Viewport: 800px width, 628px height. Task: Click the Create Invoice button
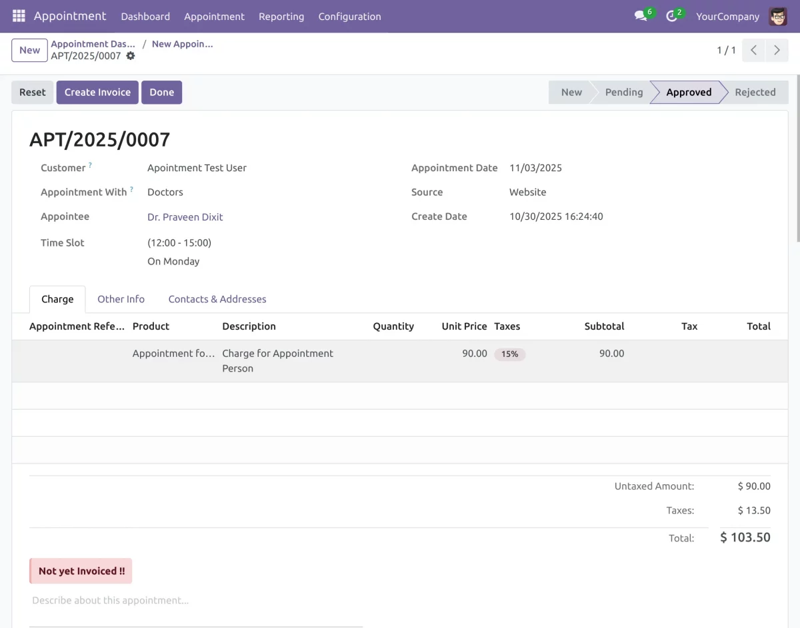point(97,92)
